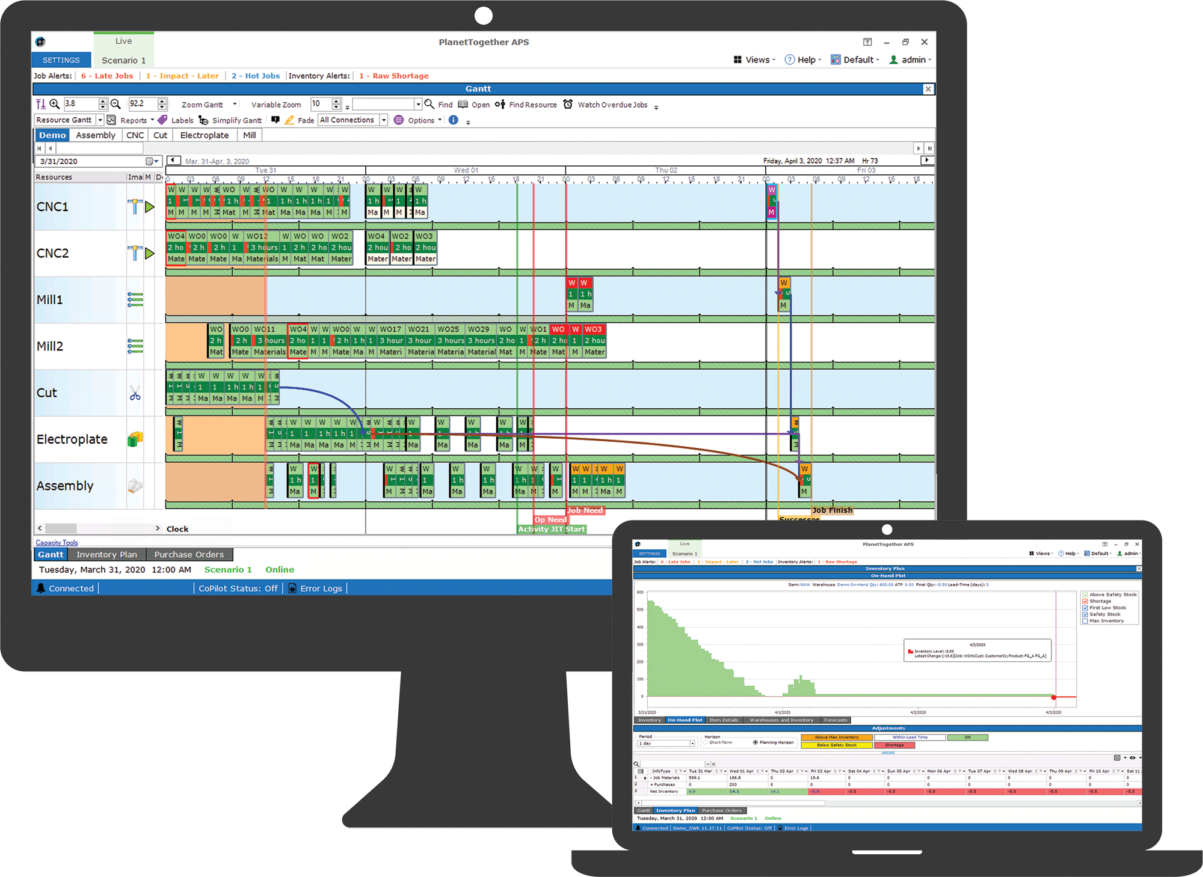Click the CNC2 green play triangle
The image size is (1203, 877).
150,253
